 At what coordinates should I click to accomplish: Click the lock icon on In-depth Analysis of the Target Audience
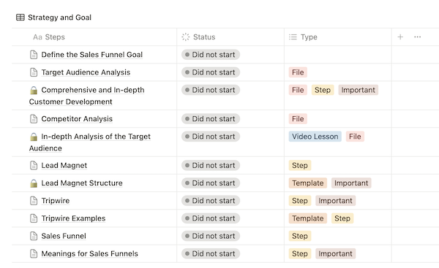point(34,137)
